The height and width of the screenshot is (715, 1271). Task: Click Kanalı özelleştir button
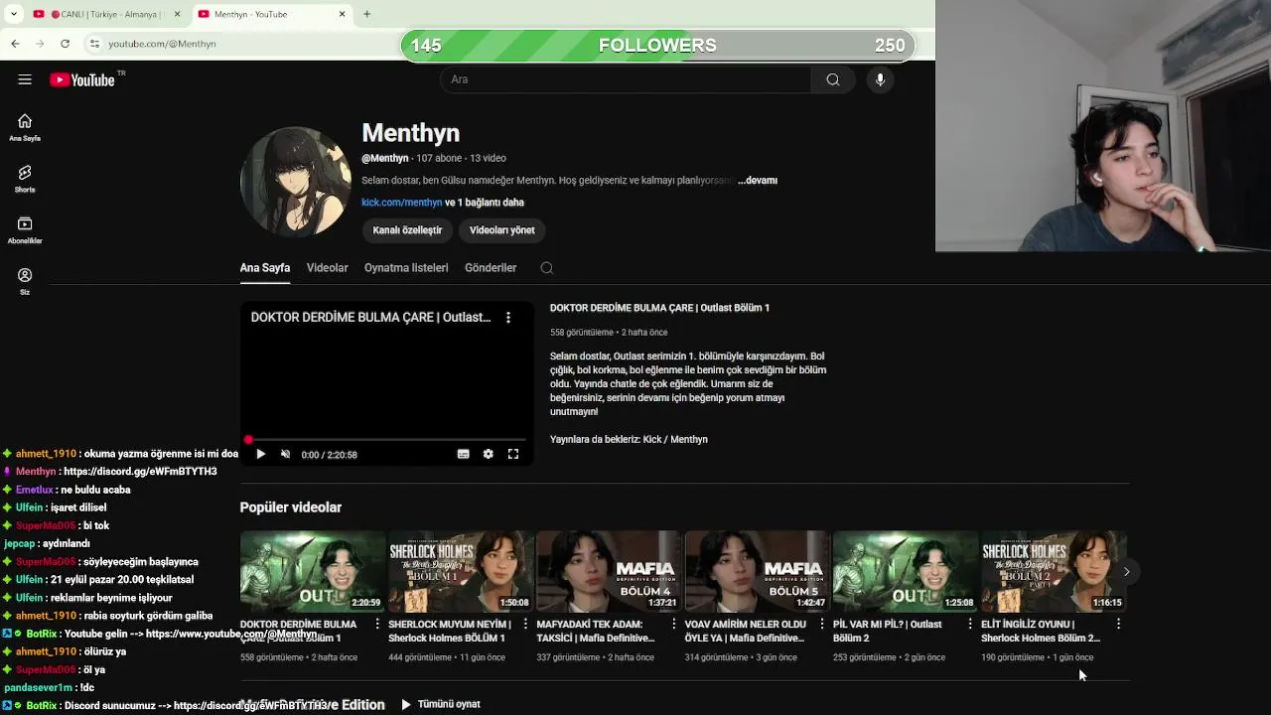(x=407, y=230)
